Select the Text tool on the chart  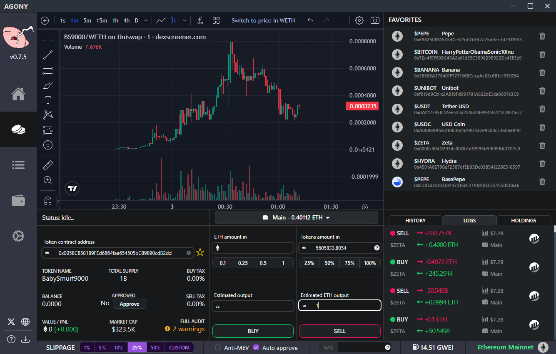coord(48,100)
